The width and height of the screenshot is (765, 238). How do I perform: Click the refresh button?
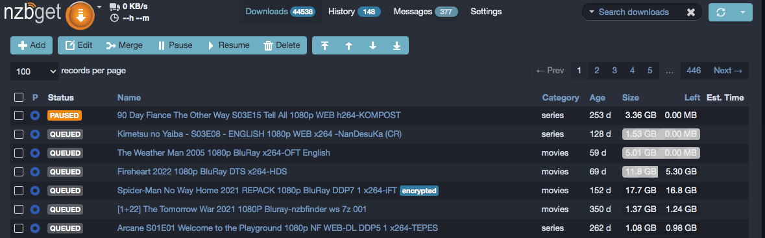pyautogui.click(x=721, y=12)
